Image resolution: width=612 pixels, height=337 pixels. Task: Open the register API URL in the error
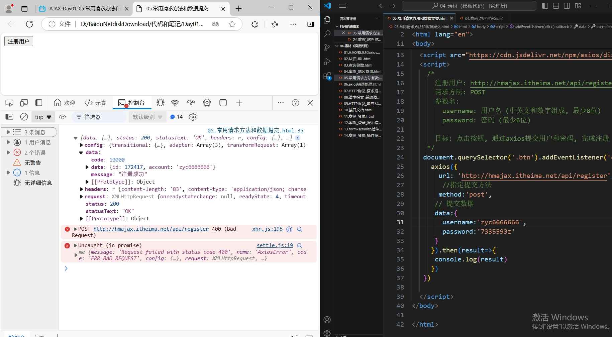coord(151,229)
